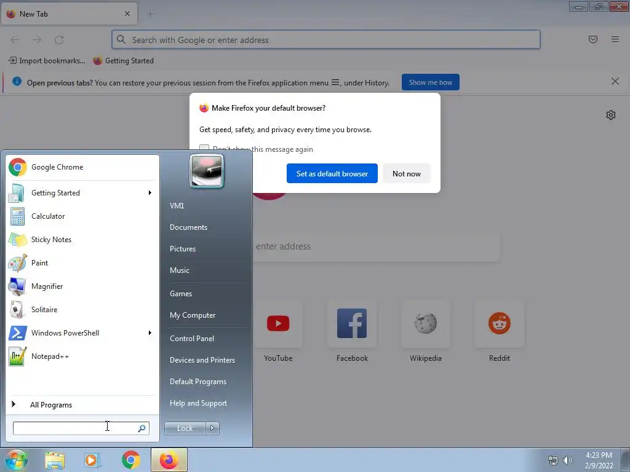Click Show me how button
The image size is (630, 472).
tap(430, 82)
